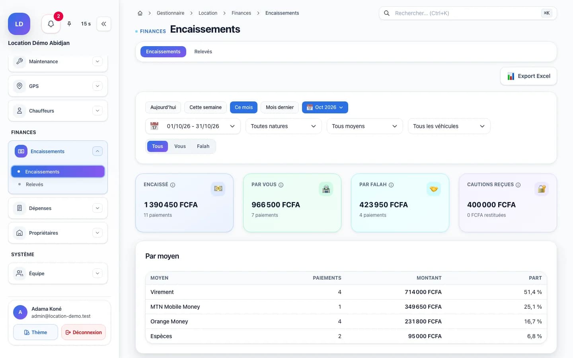Expand the Maintenance menu chevron

pos(97,61)
